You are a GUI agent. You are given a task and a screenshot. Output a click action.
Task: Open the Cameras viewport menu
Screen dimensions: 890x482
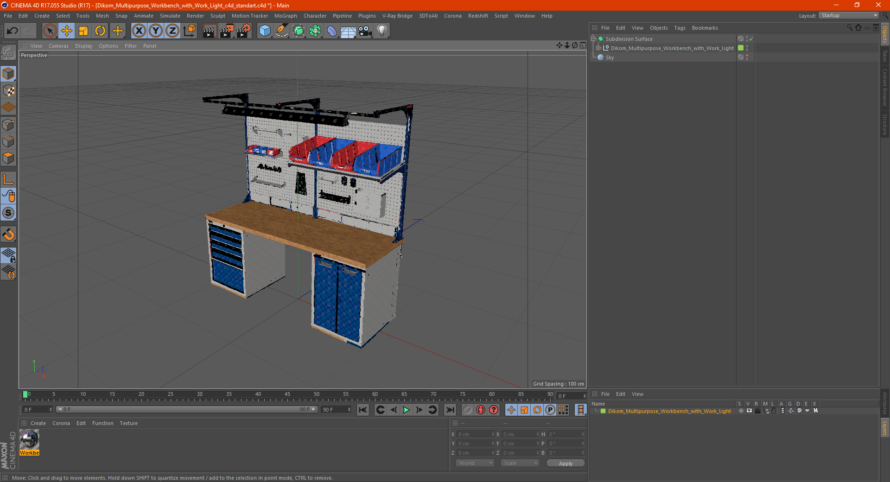[58, 46]
